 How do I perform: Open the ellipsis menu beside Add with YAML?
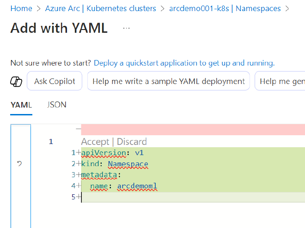click(x=126, y=28)
